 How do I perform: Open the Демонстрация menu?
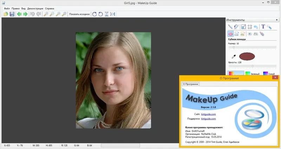[35, 8]
